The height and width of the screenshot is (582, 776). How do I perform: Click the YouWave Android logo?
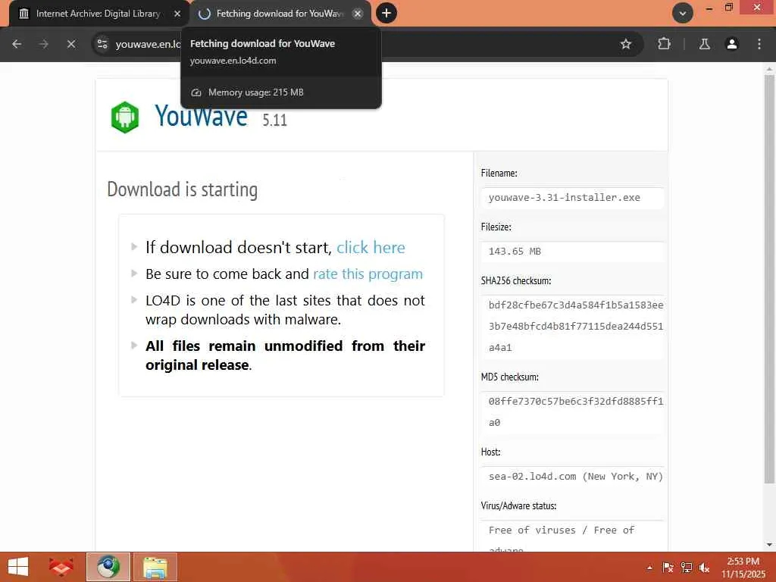[x=125, y=117]
